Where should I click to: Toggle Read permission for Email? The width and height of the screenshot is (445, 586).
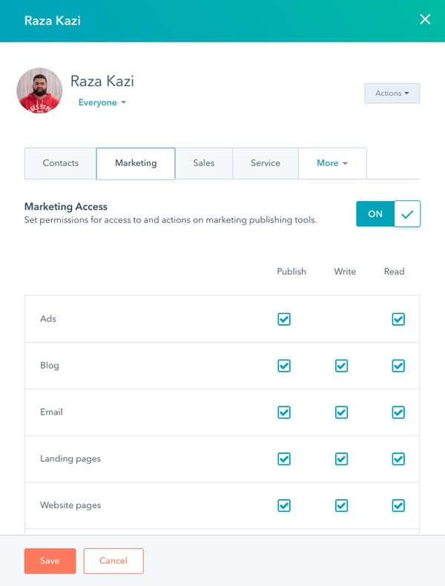[x=398, y=412]
